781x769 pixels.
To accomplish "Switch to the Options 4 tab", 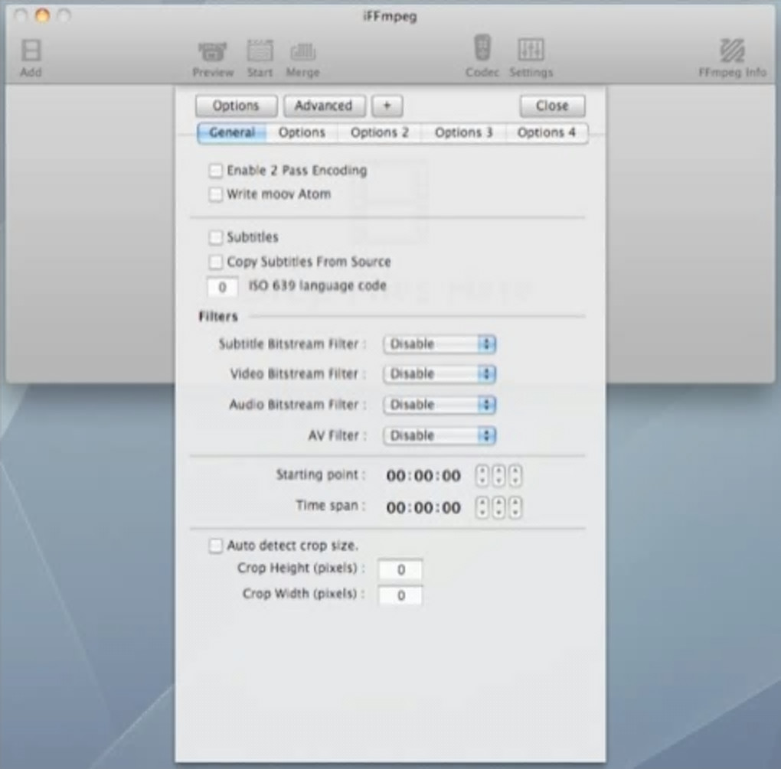I will click(x=547, y=132).
